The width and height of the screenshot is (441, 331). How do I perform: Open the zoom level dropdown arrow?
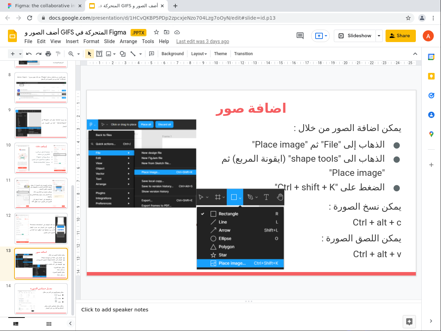pyautogui.click(x=79, y=54)
